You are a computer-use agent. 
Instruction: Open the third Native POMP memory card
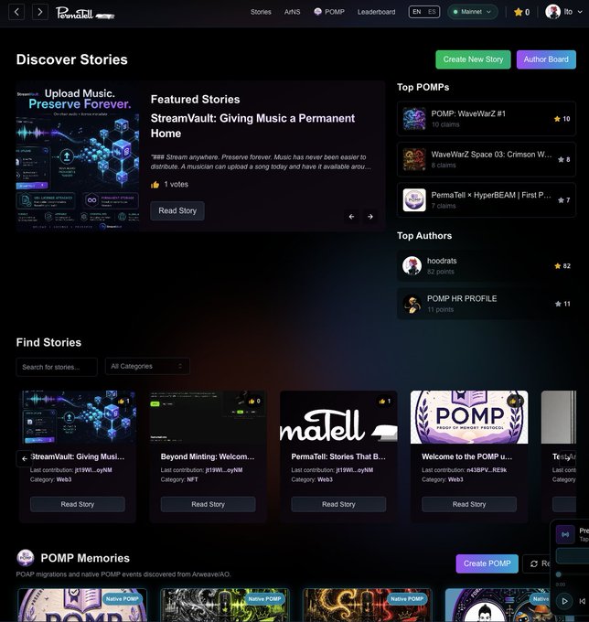coord(367,606)
